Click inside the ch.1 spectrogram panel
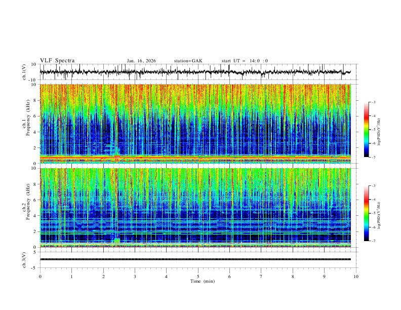This screenshot has width=401, height=310. [x=195, y=124]
